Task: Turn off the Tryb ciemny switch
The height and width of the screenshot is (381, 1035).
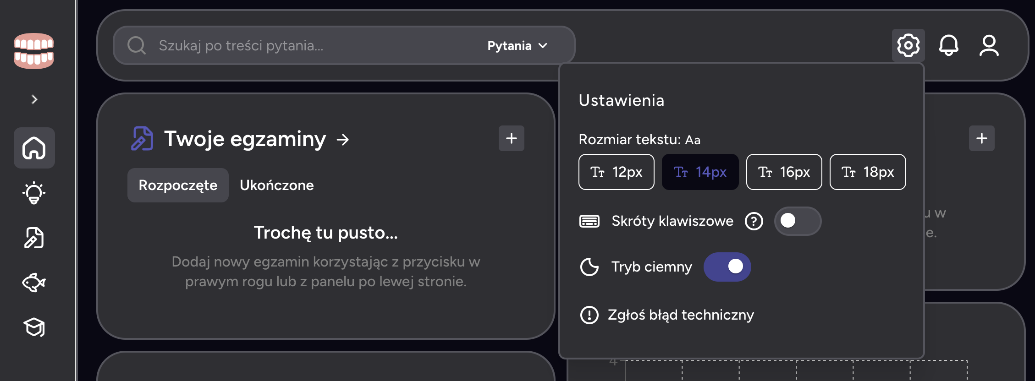Action: 727,267
